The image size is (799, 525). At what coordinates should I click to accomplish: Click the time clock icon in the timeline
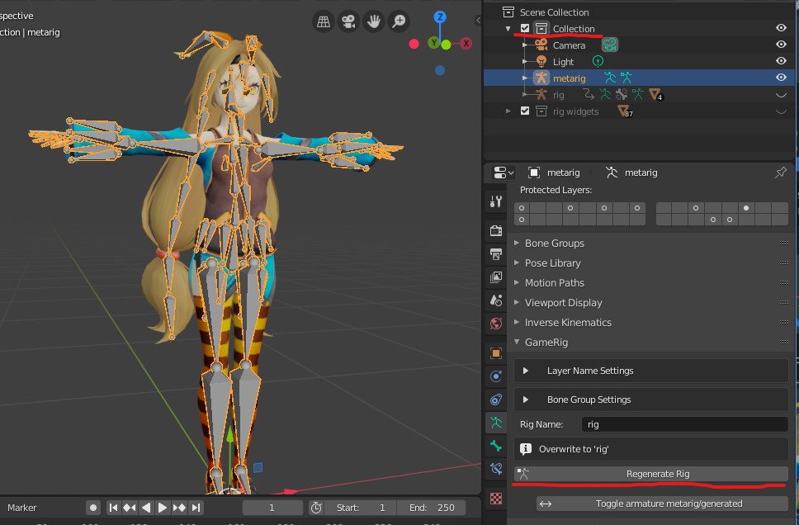click(x=316, y=508)
